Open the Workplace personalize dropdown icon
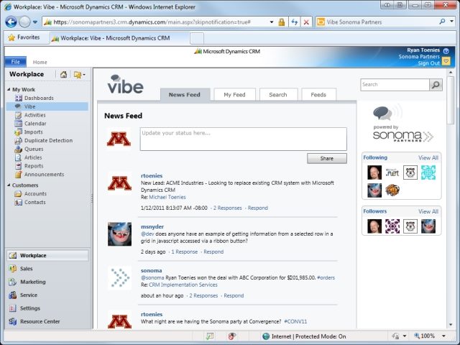Screen dimensions: 460x345 (x=80, y=75)
